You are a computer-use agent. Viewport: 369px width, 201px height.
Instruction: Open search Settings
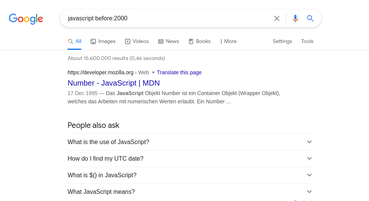click(x=282, y=41)
